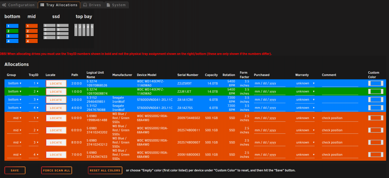Click ssd tray 8 in the layout diagram
This screenshot has width=389, height=178.
tap(62, 38)
